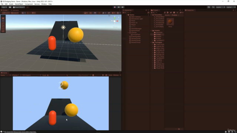This screenshot has width=237, height=133.
Task: Toggle scene audio in Scene toolbar
Action: tap(99, 13)
